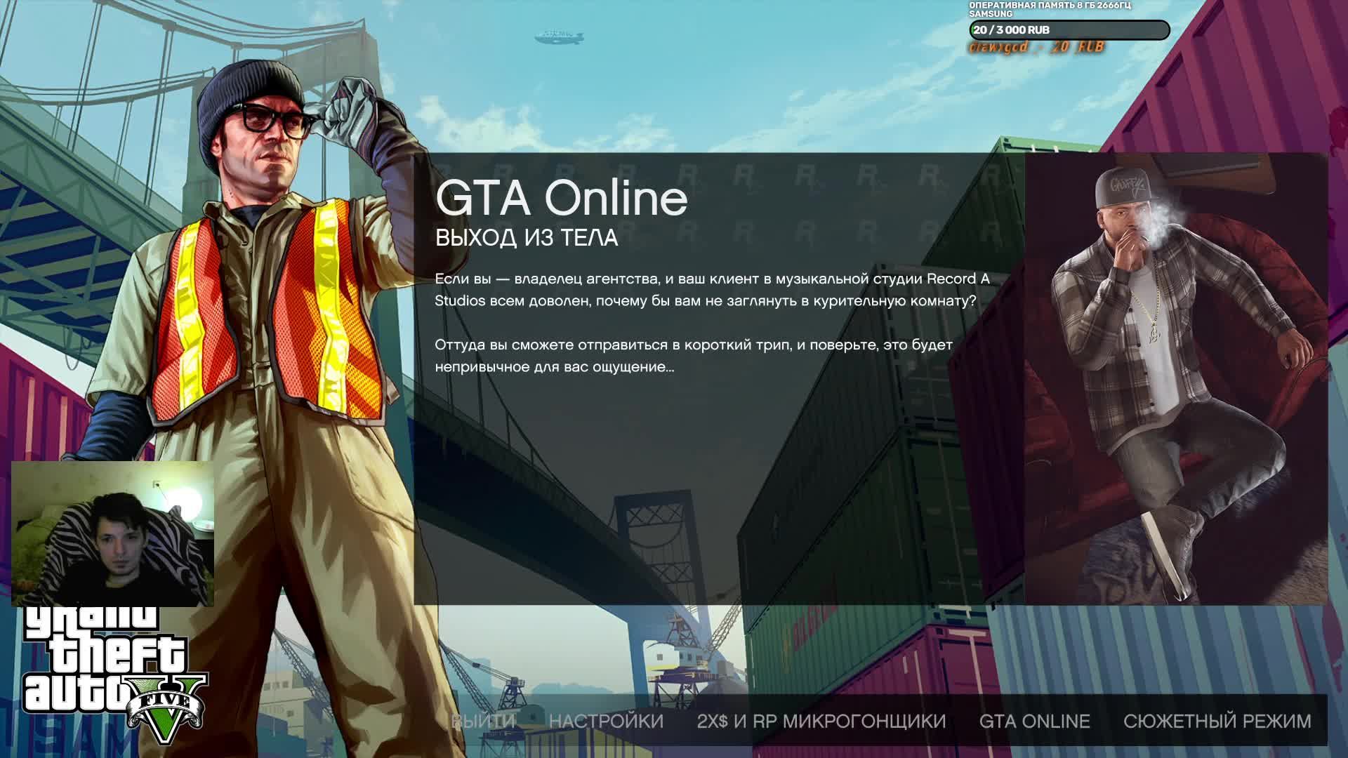Click the streamer webcam overlay

[112, 533]
